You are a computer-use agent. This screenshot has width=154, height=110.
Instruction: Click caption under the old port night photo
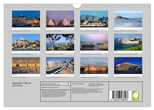click(x=21, y=31)
